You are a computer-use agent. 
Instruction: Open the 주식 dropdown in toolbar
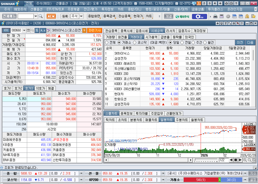pos(81,16)
